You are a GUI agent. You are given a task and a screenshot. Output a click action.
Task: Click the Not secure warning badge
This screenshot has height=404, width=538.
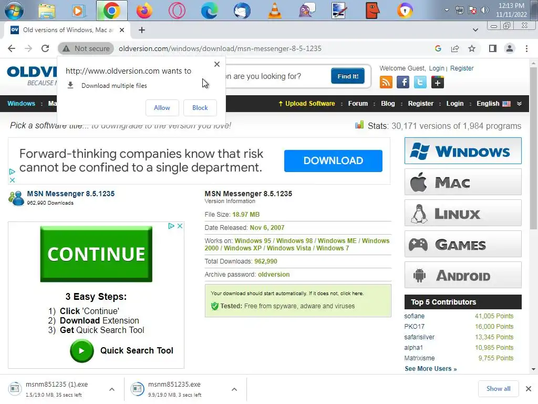(x=86, y=48)
